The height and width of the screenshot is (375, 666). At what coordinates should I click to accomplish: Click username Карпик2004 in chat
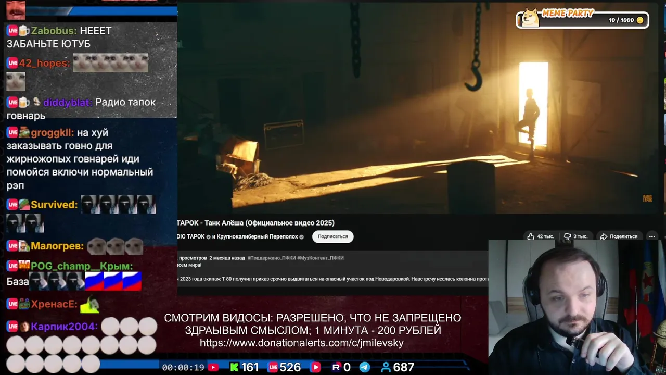(x=64, y=327)
